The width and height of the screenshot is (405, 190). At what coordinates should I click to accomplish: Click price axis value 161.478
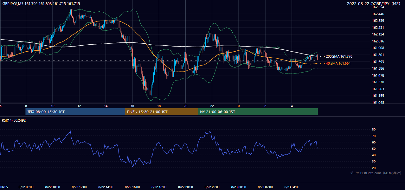pos(378,75)
